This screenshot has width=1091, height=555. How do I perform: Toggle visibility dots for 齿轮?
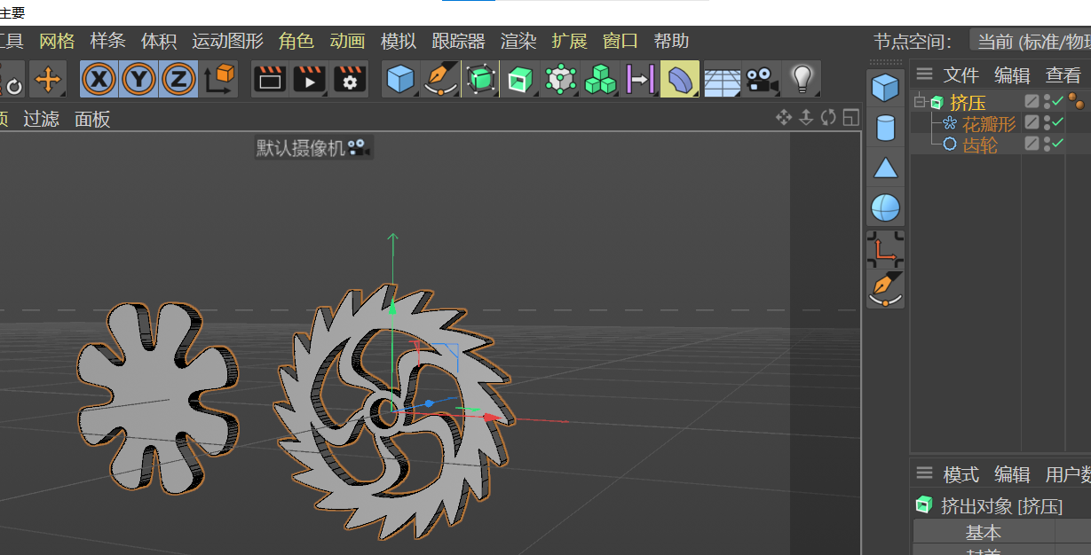click(1047, 144)
